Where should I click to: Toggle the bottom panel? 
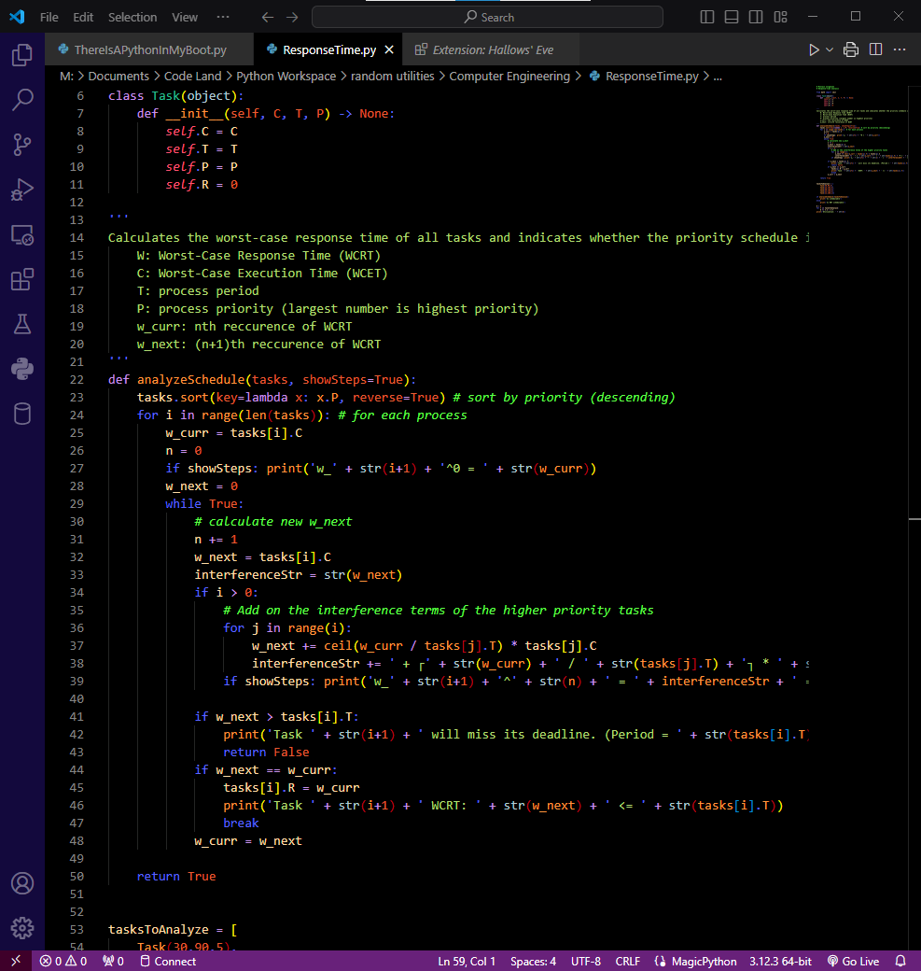pos(732,17)
